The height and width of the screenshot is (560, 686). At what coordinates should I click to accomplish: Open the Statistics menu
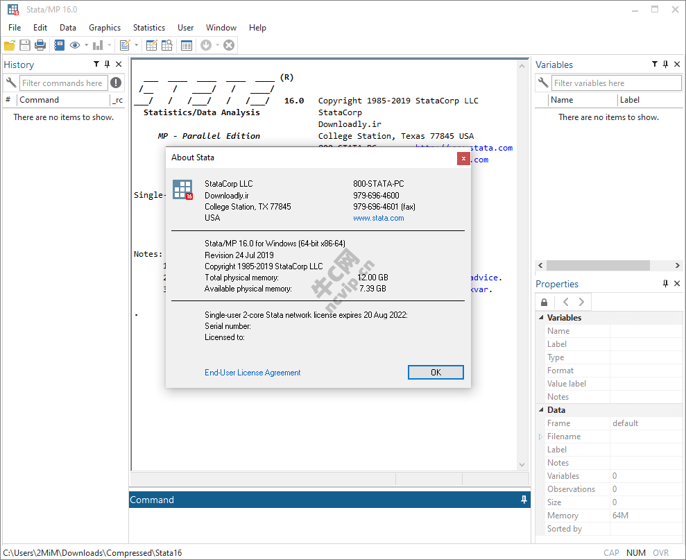click(x=148, y=28)
